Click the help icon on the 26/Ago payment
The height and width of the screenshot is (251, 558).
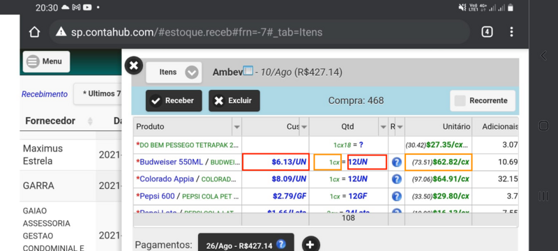point(281,245)
